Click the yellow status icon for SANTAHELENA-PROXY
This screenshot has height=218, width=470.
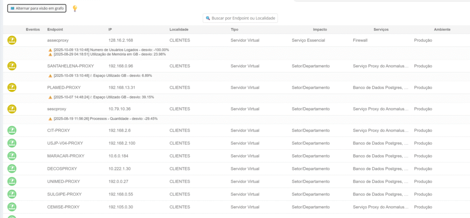[x=12, y=66]
